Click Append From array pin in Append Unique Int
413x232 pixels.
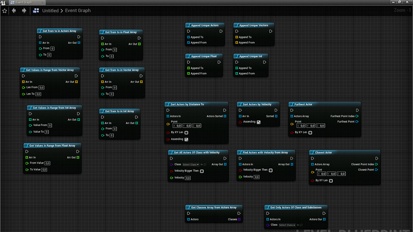(x=237, y=73)
